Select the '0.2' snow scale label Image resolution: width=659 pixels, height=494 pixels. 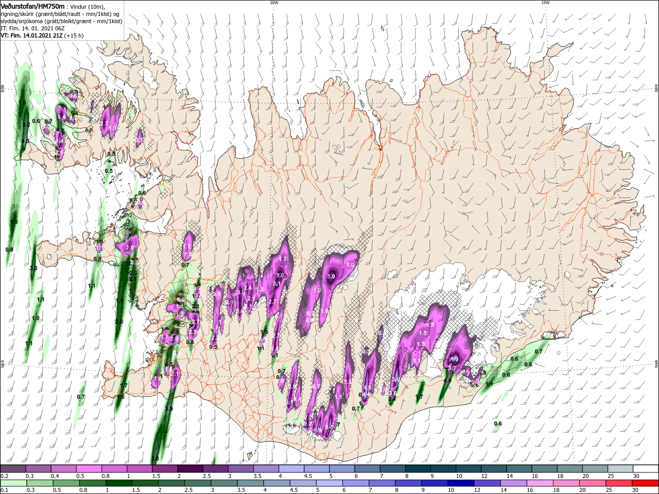coord(4,476)
